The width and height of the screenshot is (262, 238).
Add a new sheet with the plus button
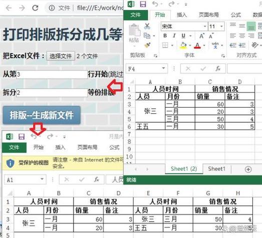248,169
